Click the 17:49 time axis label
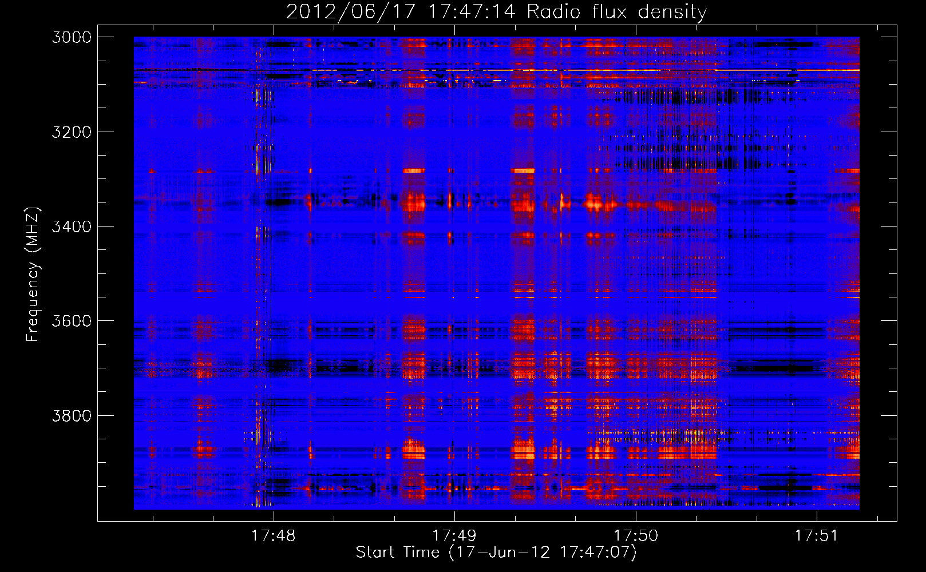The height and width of the screenshot is (572, 926). tap(454, 535)
